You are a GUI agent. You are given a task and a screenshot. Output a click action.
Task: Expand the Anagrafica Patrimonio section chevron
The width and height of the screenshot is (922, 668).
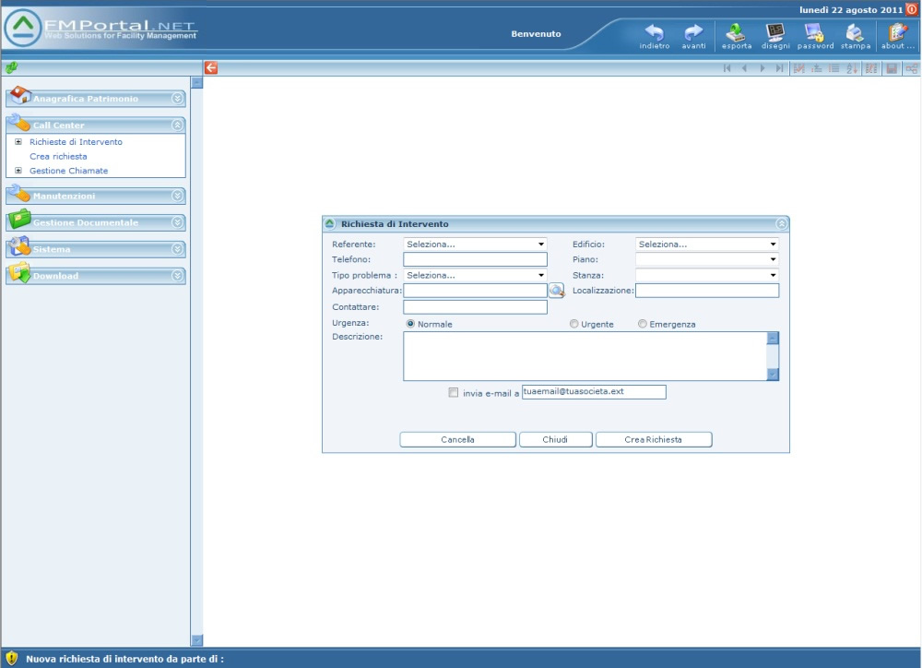[177, 99]
